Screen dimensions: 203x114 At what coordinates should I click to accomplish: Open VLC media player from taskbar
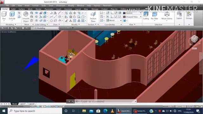point(112,111)
